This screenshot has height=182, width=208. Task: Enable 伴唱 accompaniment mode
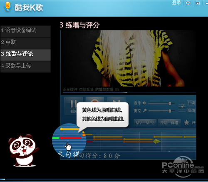tap(175, 123)
